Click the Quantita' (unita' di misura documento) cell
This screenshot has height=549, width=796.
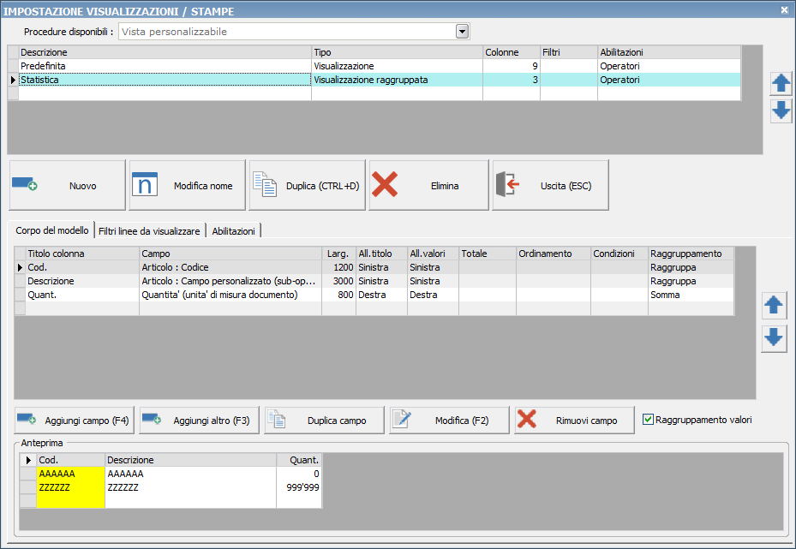point(230,295)
